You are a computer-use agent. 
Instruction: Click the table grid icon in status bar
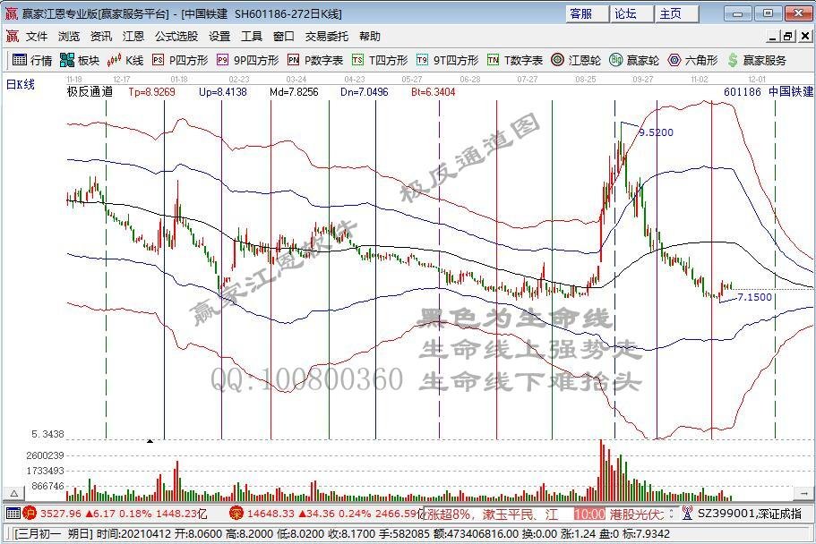point(13,514)
